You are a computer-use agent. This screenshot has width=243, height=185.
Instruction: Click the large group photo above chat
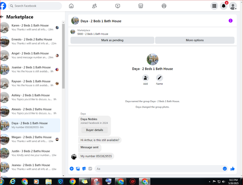(x=153, y=59)
